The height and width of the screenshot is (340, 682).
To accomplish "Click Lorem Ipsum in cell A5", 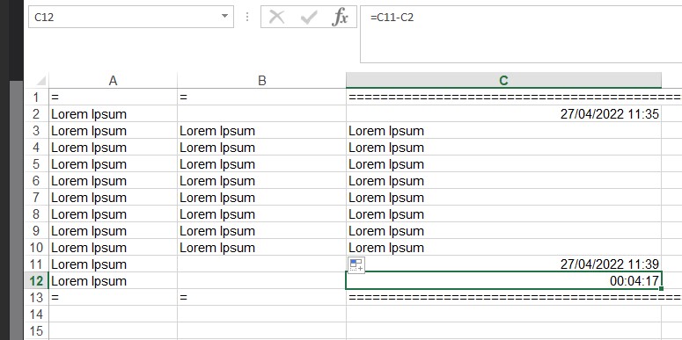I will click(89, 164).
